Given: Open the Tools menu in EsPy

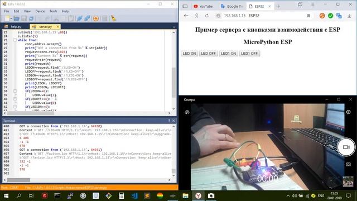Looking at the screenshot, I should (54, 11).
